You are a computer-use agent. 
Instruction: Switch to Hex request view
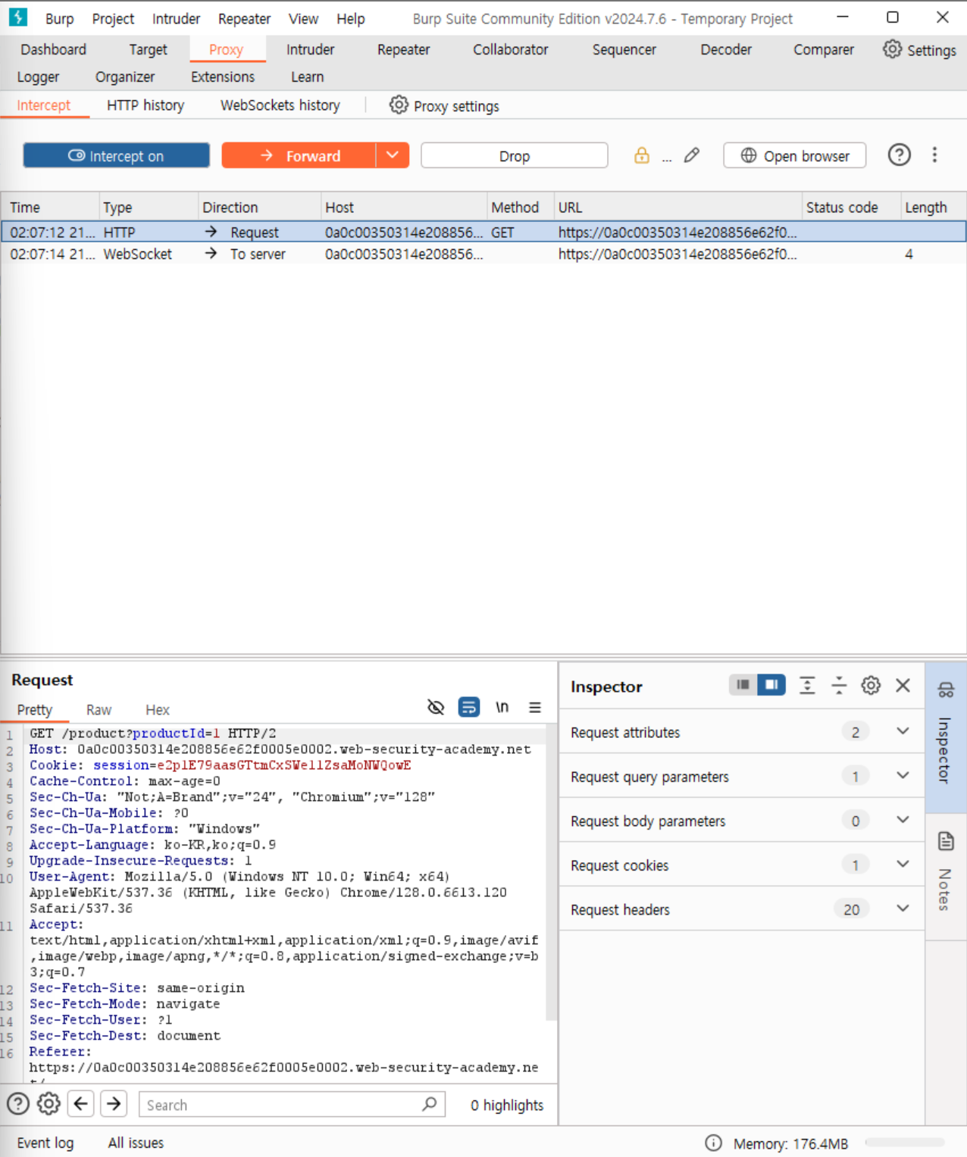pyautogui.click(x=158, y=710)
